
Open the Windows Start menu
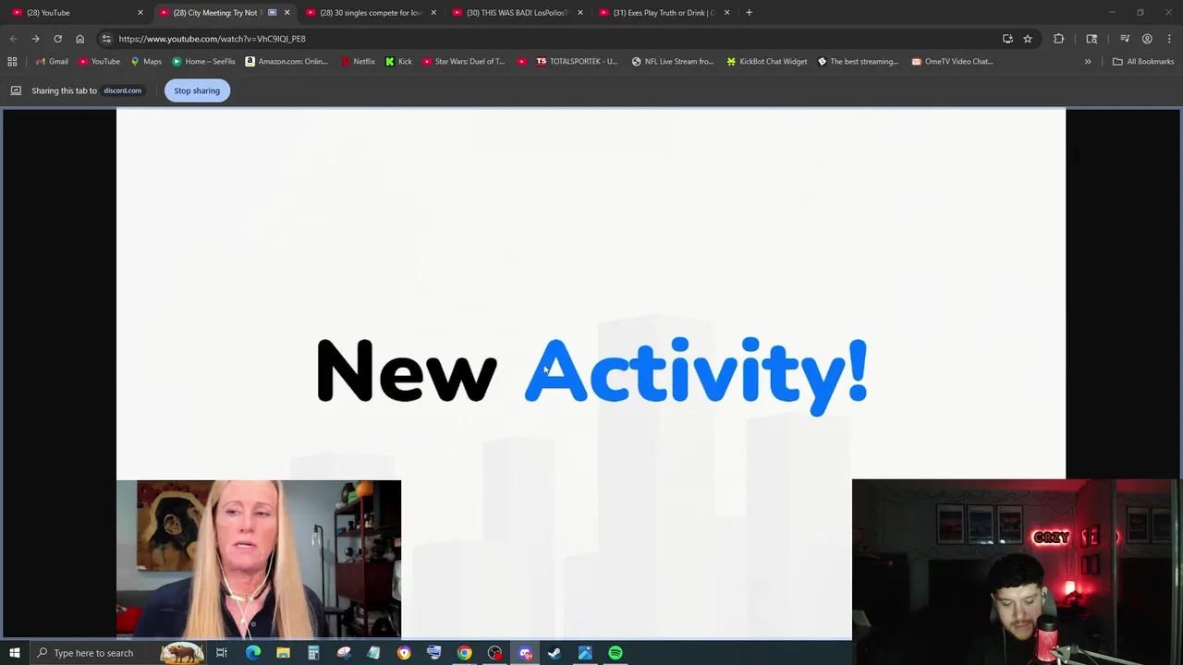14,653
